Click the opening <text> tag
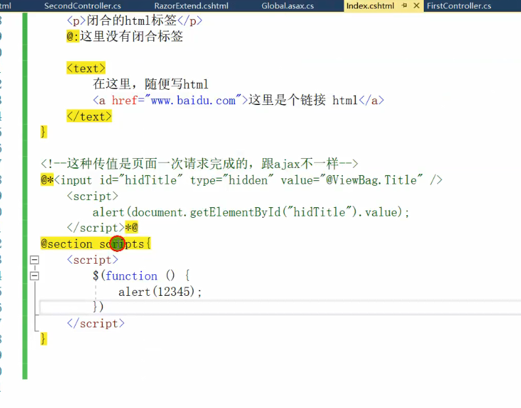 tap(85, 68)
